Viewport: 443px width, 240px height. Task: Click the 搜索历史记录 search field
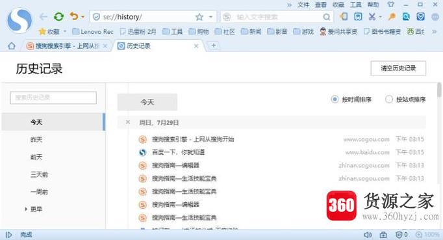[53, 98]
